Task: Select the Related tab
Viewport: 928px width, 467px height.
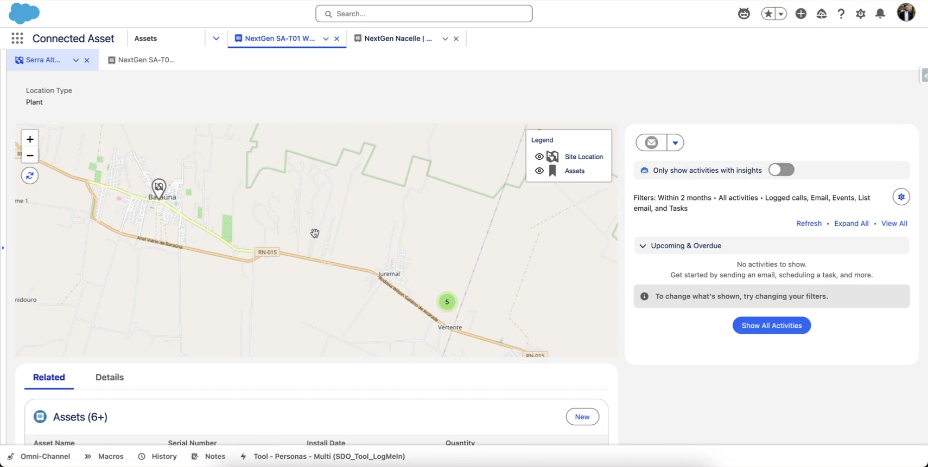Action: [x=49, y=377]
